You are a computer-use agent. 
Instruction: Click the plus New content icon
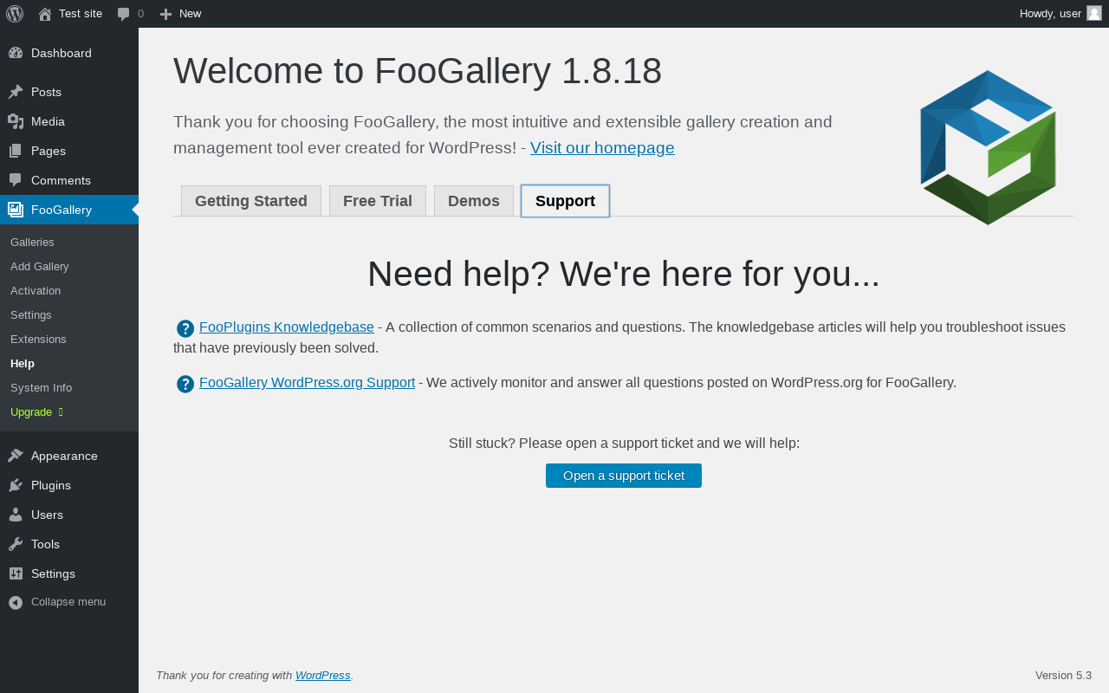[166, 14]
